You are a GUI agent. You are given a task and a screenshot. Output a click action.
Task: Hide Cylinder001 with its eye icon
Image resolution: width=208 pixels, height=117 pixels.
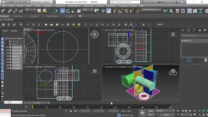click(x=8, y=47)
